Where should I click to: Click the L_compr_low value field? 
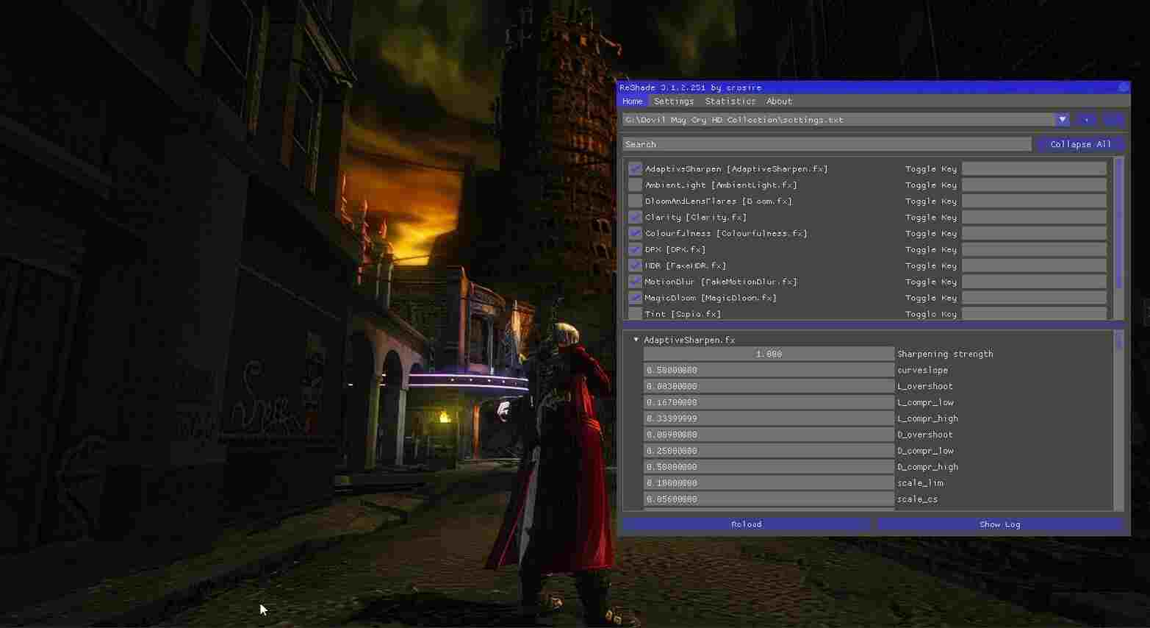(769, 402)
